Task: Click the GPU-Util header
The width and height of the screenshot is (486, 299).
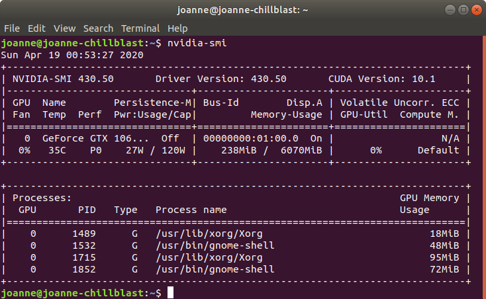Action: [364, 115]
